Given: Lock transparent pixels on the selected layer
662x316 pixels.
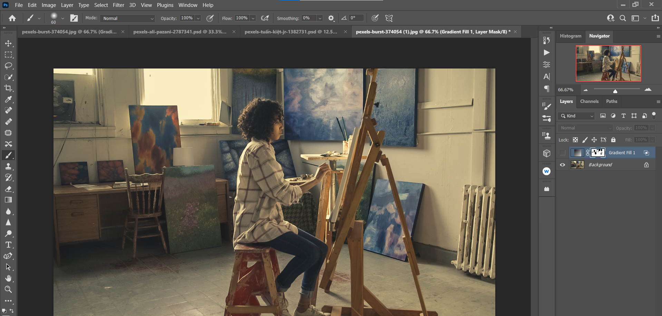Looking at the screenshot, I should [575, 140].
